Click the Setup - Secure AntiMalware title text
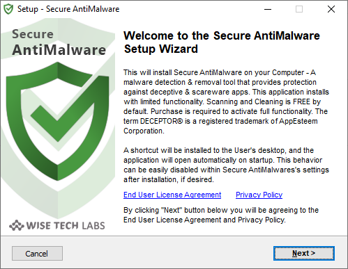The height and width of the screenshot is (269, 348). (68, 9)
